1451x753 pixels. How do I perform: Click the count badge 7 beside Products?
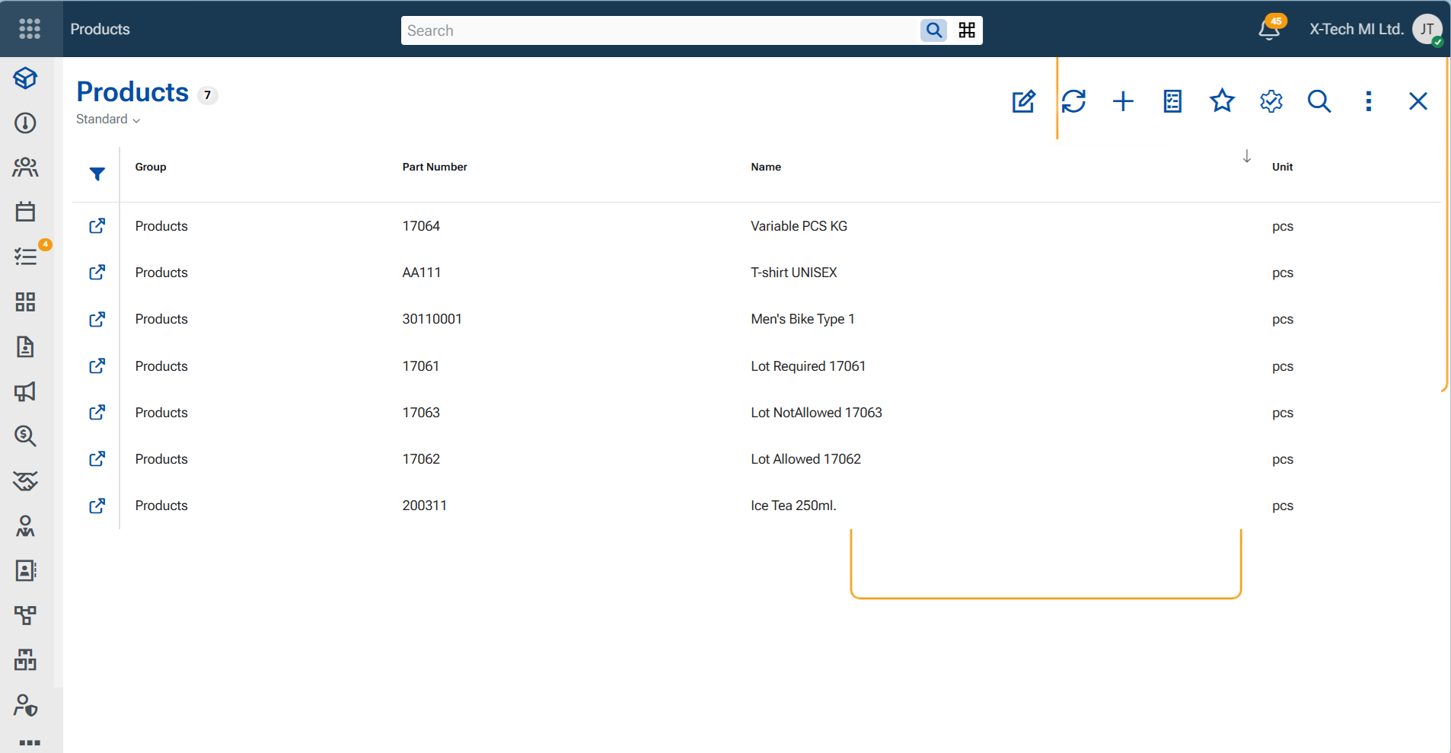207,95
